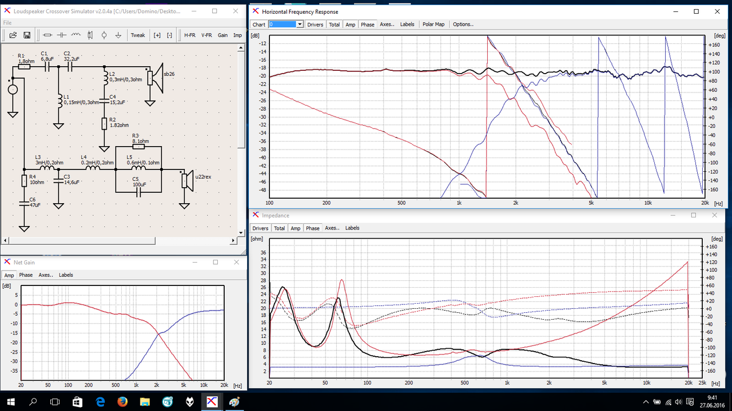Toggle Total in the Impedance window
This screenshot has width=732, height=411.
click(x=279, y=228)
